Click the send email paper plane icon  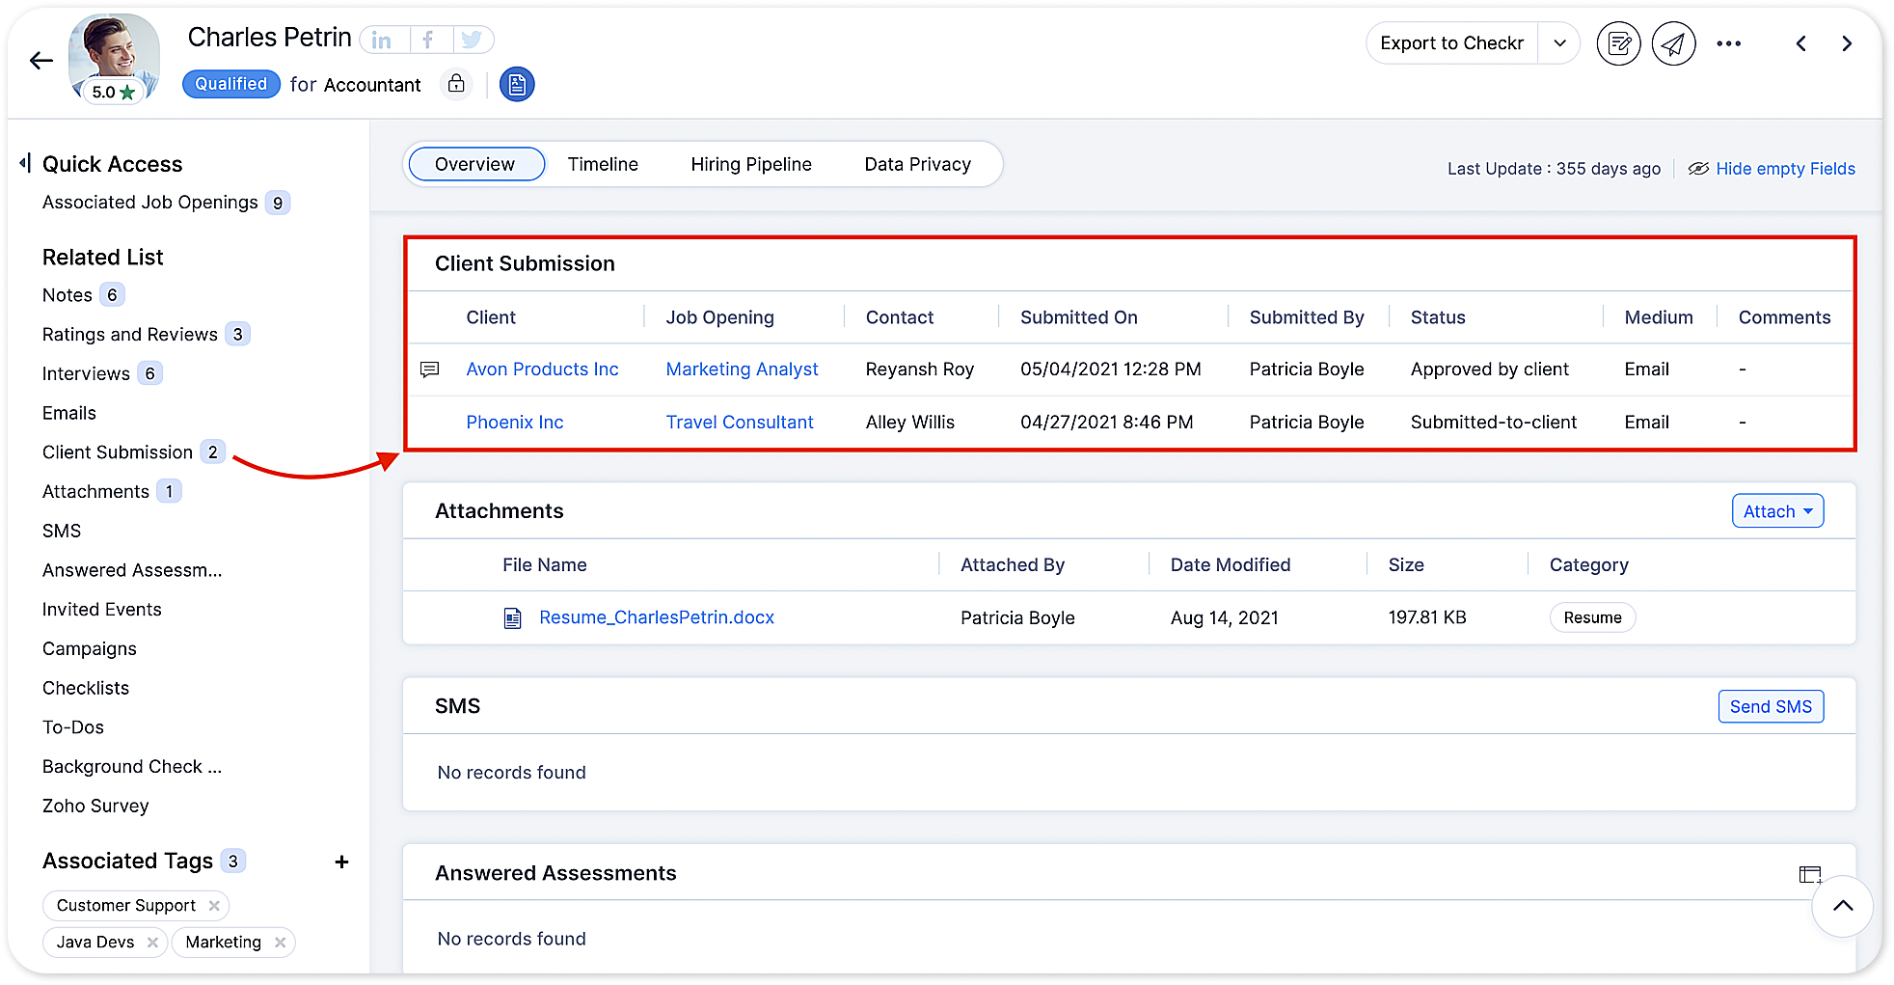1673,43
